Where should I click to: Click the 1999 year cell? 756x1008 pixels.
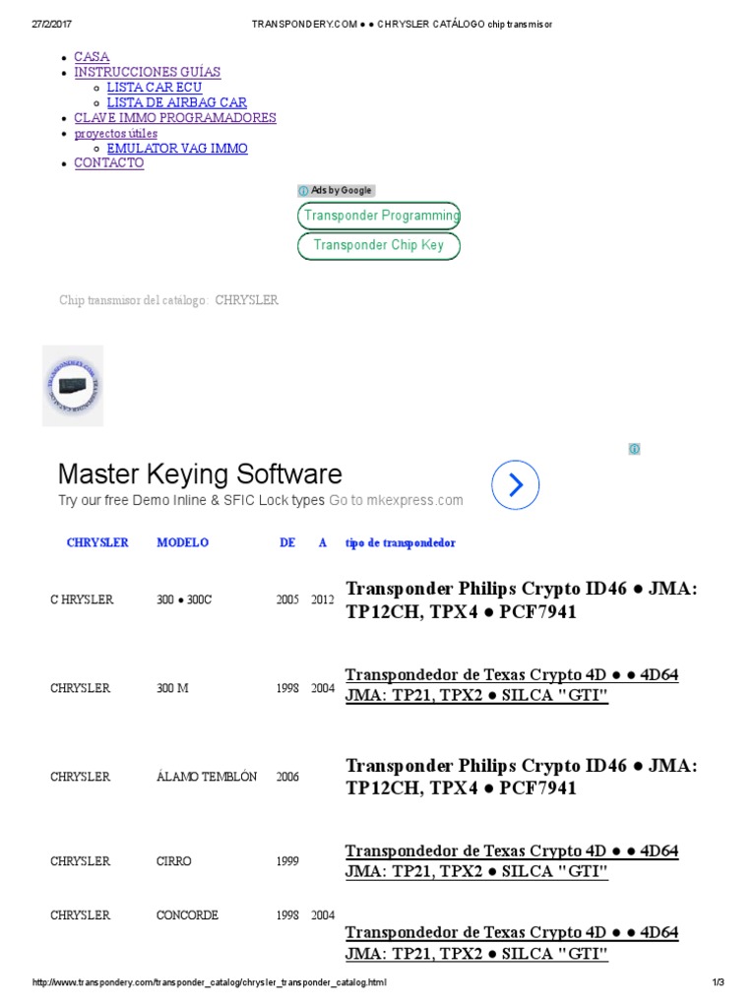pyautogui.click(x=287, y=860)
